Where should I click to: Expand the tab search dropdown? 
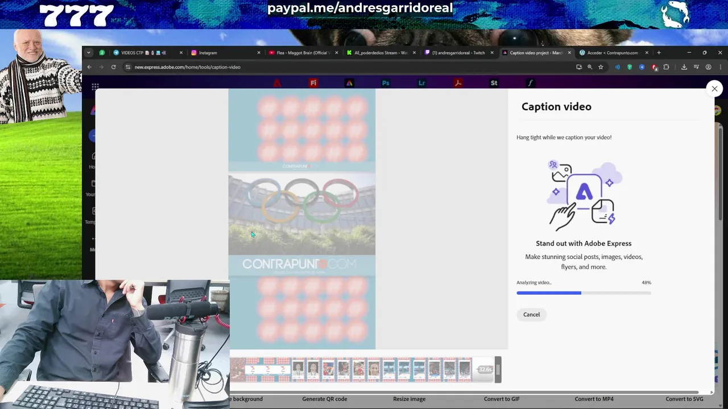[x=89, y=53]
